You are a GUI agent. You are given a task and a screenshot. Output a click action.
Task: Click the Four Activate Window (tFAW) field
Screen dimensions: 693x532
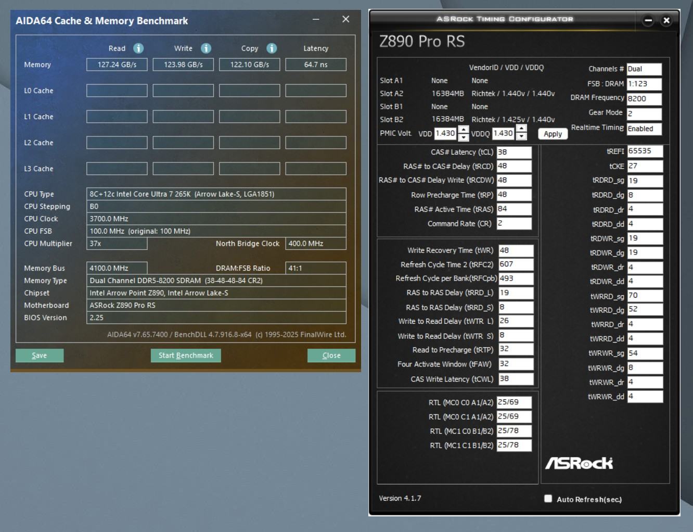516,364
